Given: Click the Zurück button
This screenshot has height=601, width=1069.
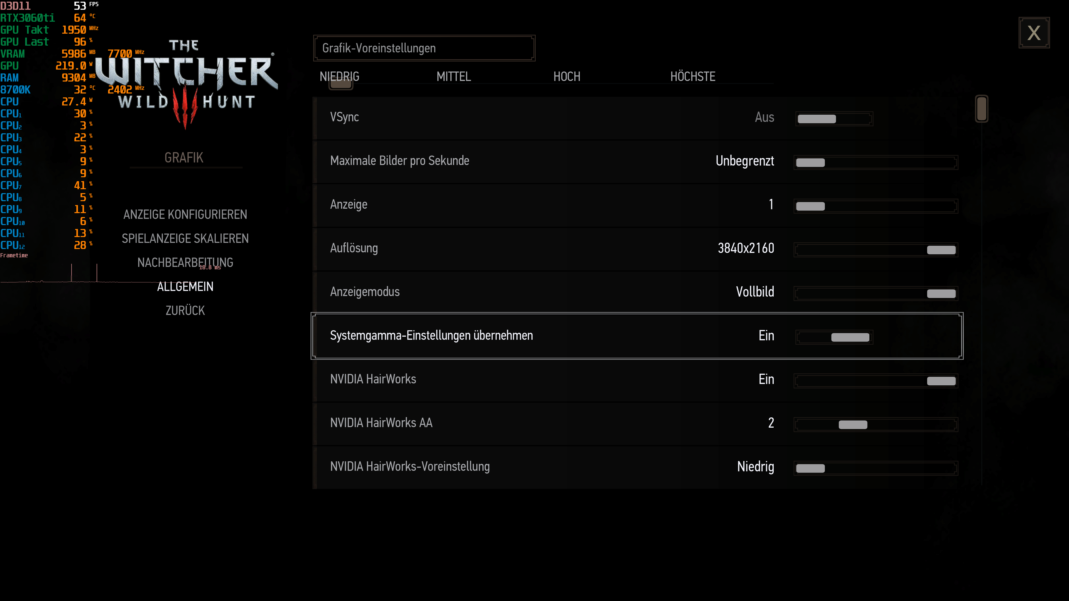Looking at the screenshot, I should click(x=185, y=311).
